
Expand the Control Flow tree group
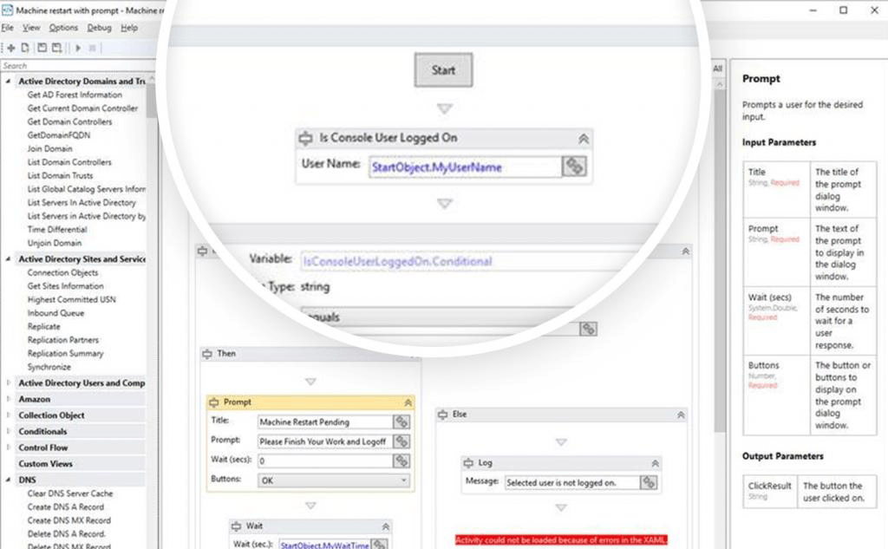tap(8, 448)
